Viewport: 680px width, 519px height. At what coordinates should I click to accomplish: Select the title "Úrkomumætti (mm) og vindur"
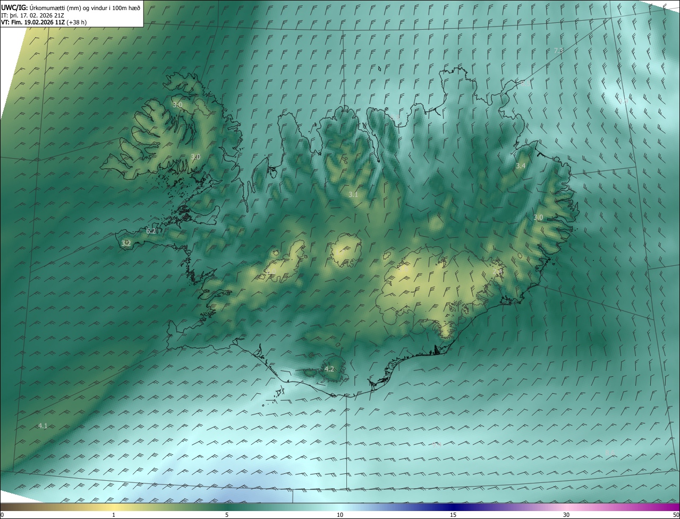(67, 7)
